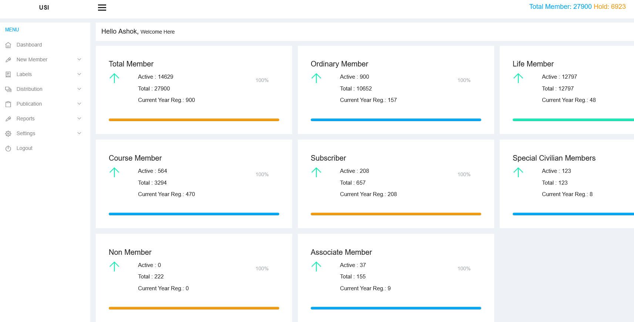
Task: Open the Labels menu item
Action: point(24,74)
